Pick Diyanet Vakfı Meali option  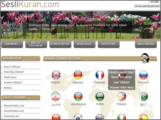point(122,87)
